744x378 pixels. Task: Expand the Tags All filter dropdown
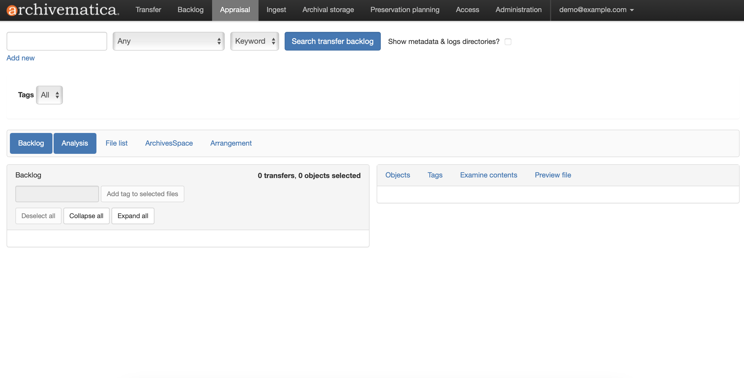(x=49, y=95)
